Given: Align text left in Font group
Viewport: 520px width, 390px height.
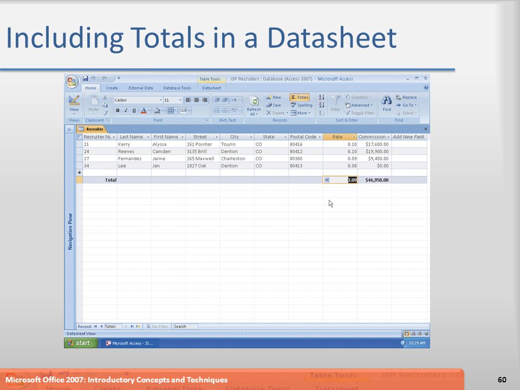Looking at the screenshot, I should click(188, 100).
